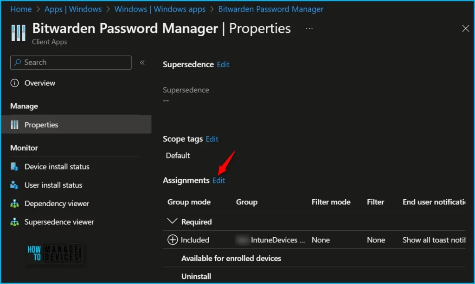Collapse the Required group chevron
Screen dimensions: 475x284
coord(172,221)
